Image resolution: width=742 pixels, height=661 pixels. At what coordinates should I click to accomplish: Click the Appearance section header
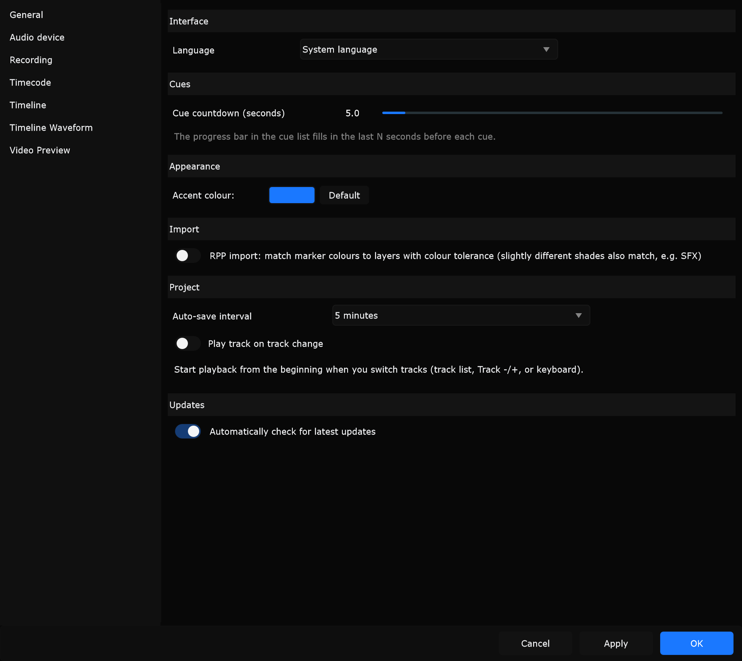451,166
